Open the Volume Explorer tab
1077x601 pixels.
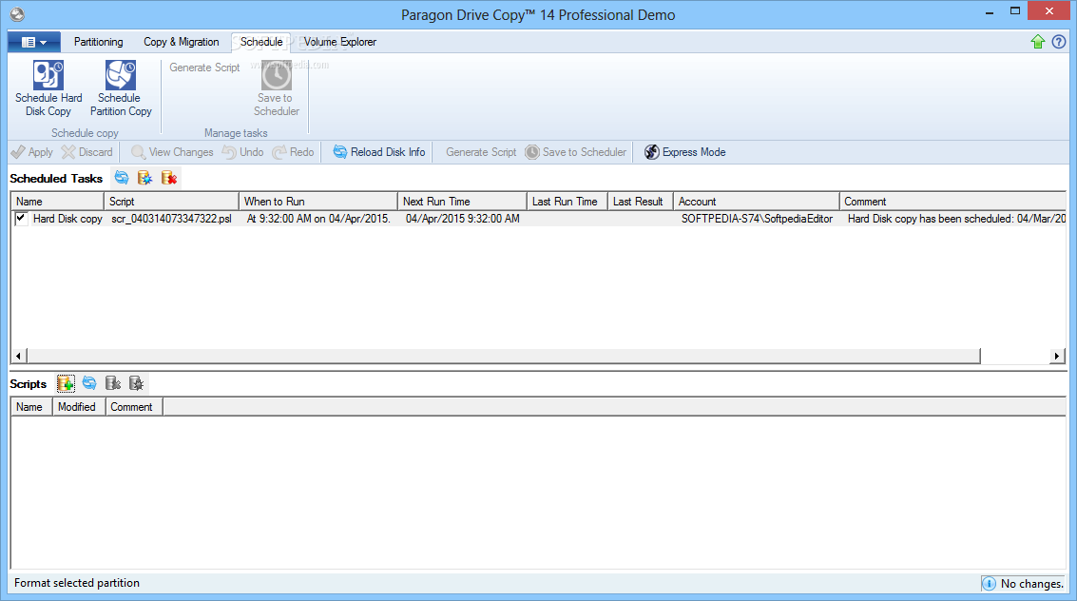(x=340, y=42)
